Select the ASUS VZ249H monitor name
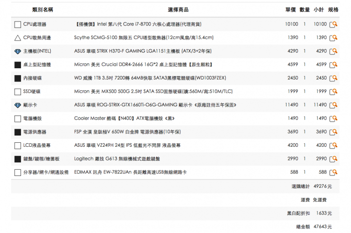This screenshot has height=233, width=351. click(x=127, y=145)
